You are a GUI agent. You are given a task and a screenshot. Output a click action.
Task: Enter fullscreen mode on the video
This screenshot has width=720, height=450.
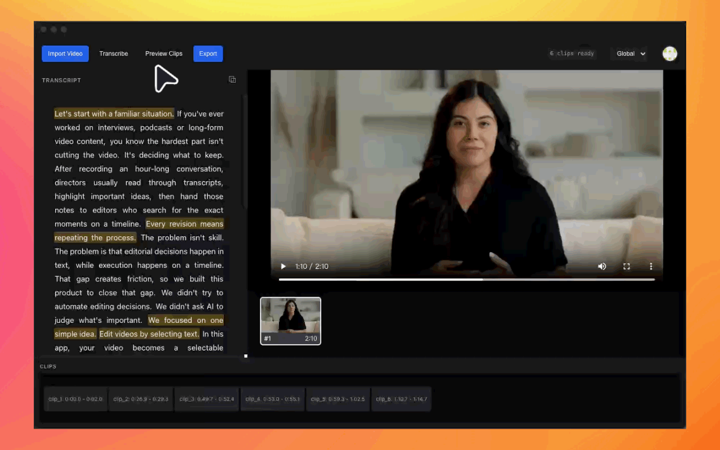click(x=626, y=267)
